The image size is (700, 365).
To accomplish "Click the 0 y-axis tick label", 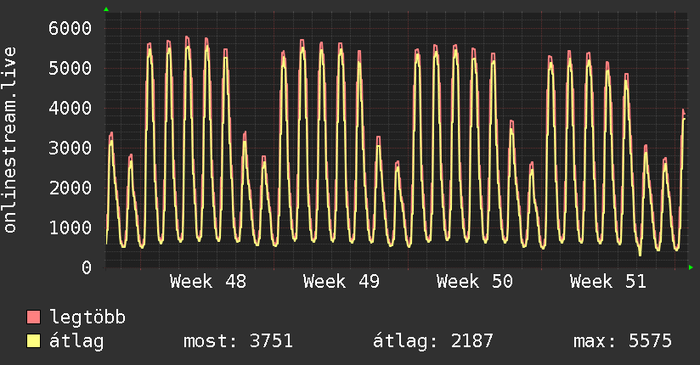I will tap(86, 268).
